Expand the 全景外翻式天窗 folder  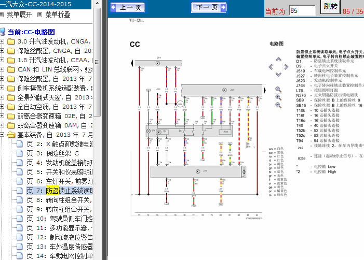2,97
